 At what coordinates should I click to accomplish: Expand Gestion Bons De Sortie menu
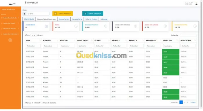[10, 18]
